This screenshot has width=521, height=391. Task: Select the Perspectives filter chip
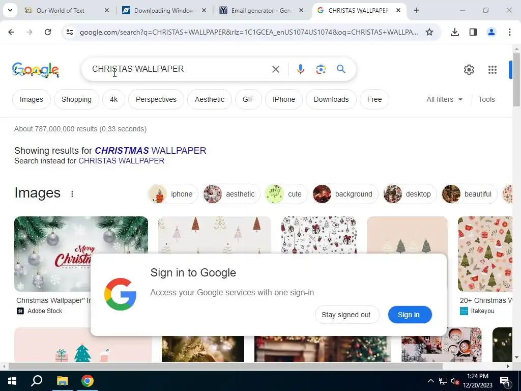(x=156, y=99)
